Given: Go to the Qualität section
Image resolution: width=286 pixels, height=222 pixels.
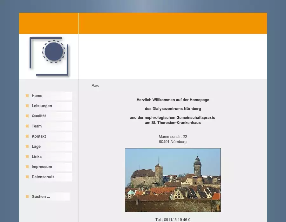Looking at the screenshot, I should [x=39, y=116].
